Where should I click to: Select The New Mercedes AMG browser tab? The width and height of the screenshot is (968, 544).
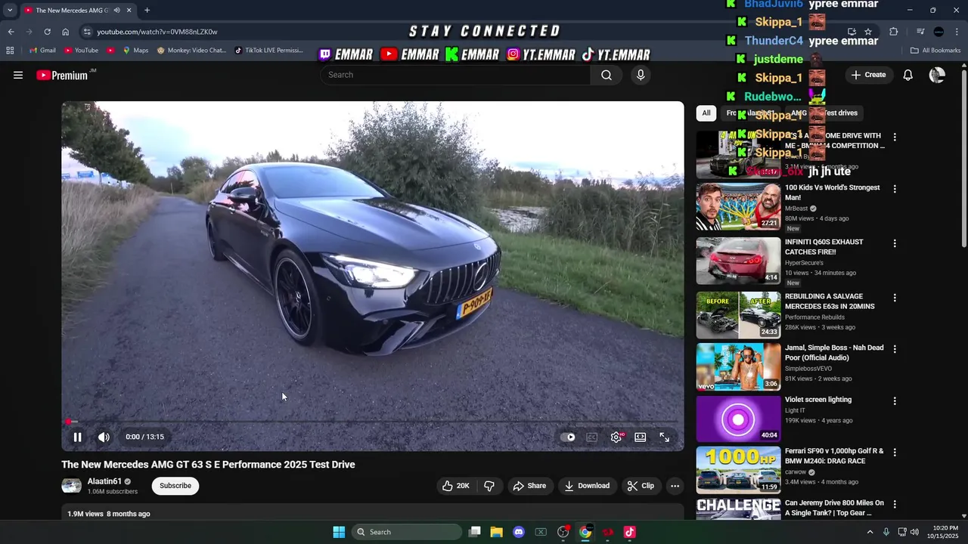pyautogui.click(x=77, y=11)
